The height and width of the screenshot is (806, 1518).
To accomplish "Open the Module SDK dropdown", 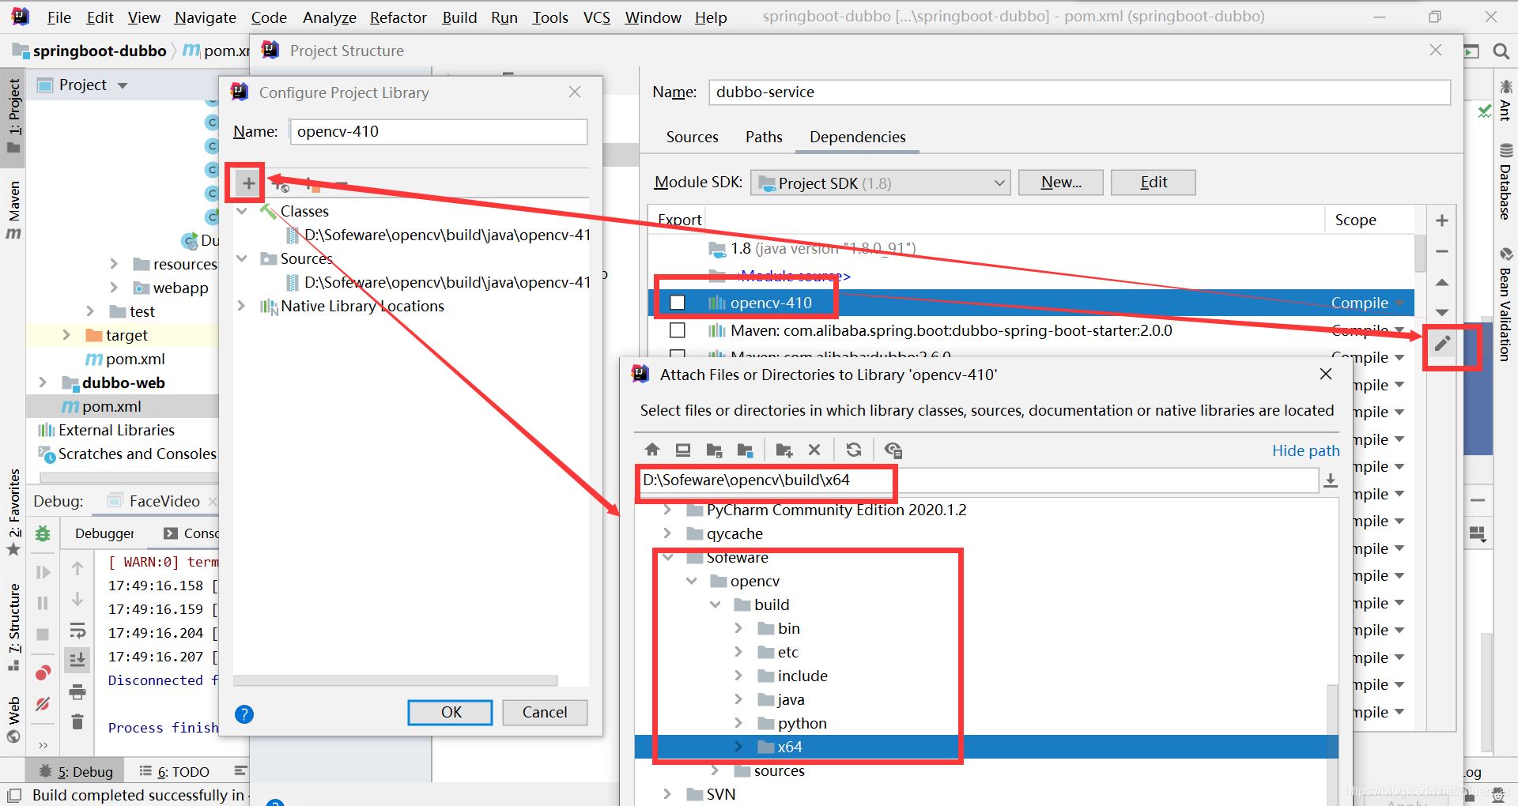I will coord(880,183).
